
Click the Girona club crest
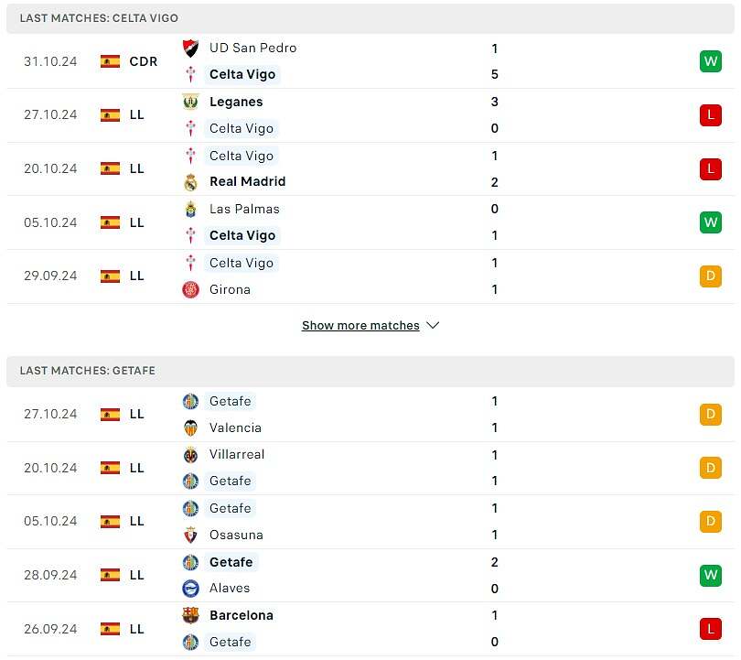[190, 289]
